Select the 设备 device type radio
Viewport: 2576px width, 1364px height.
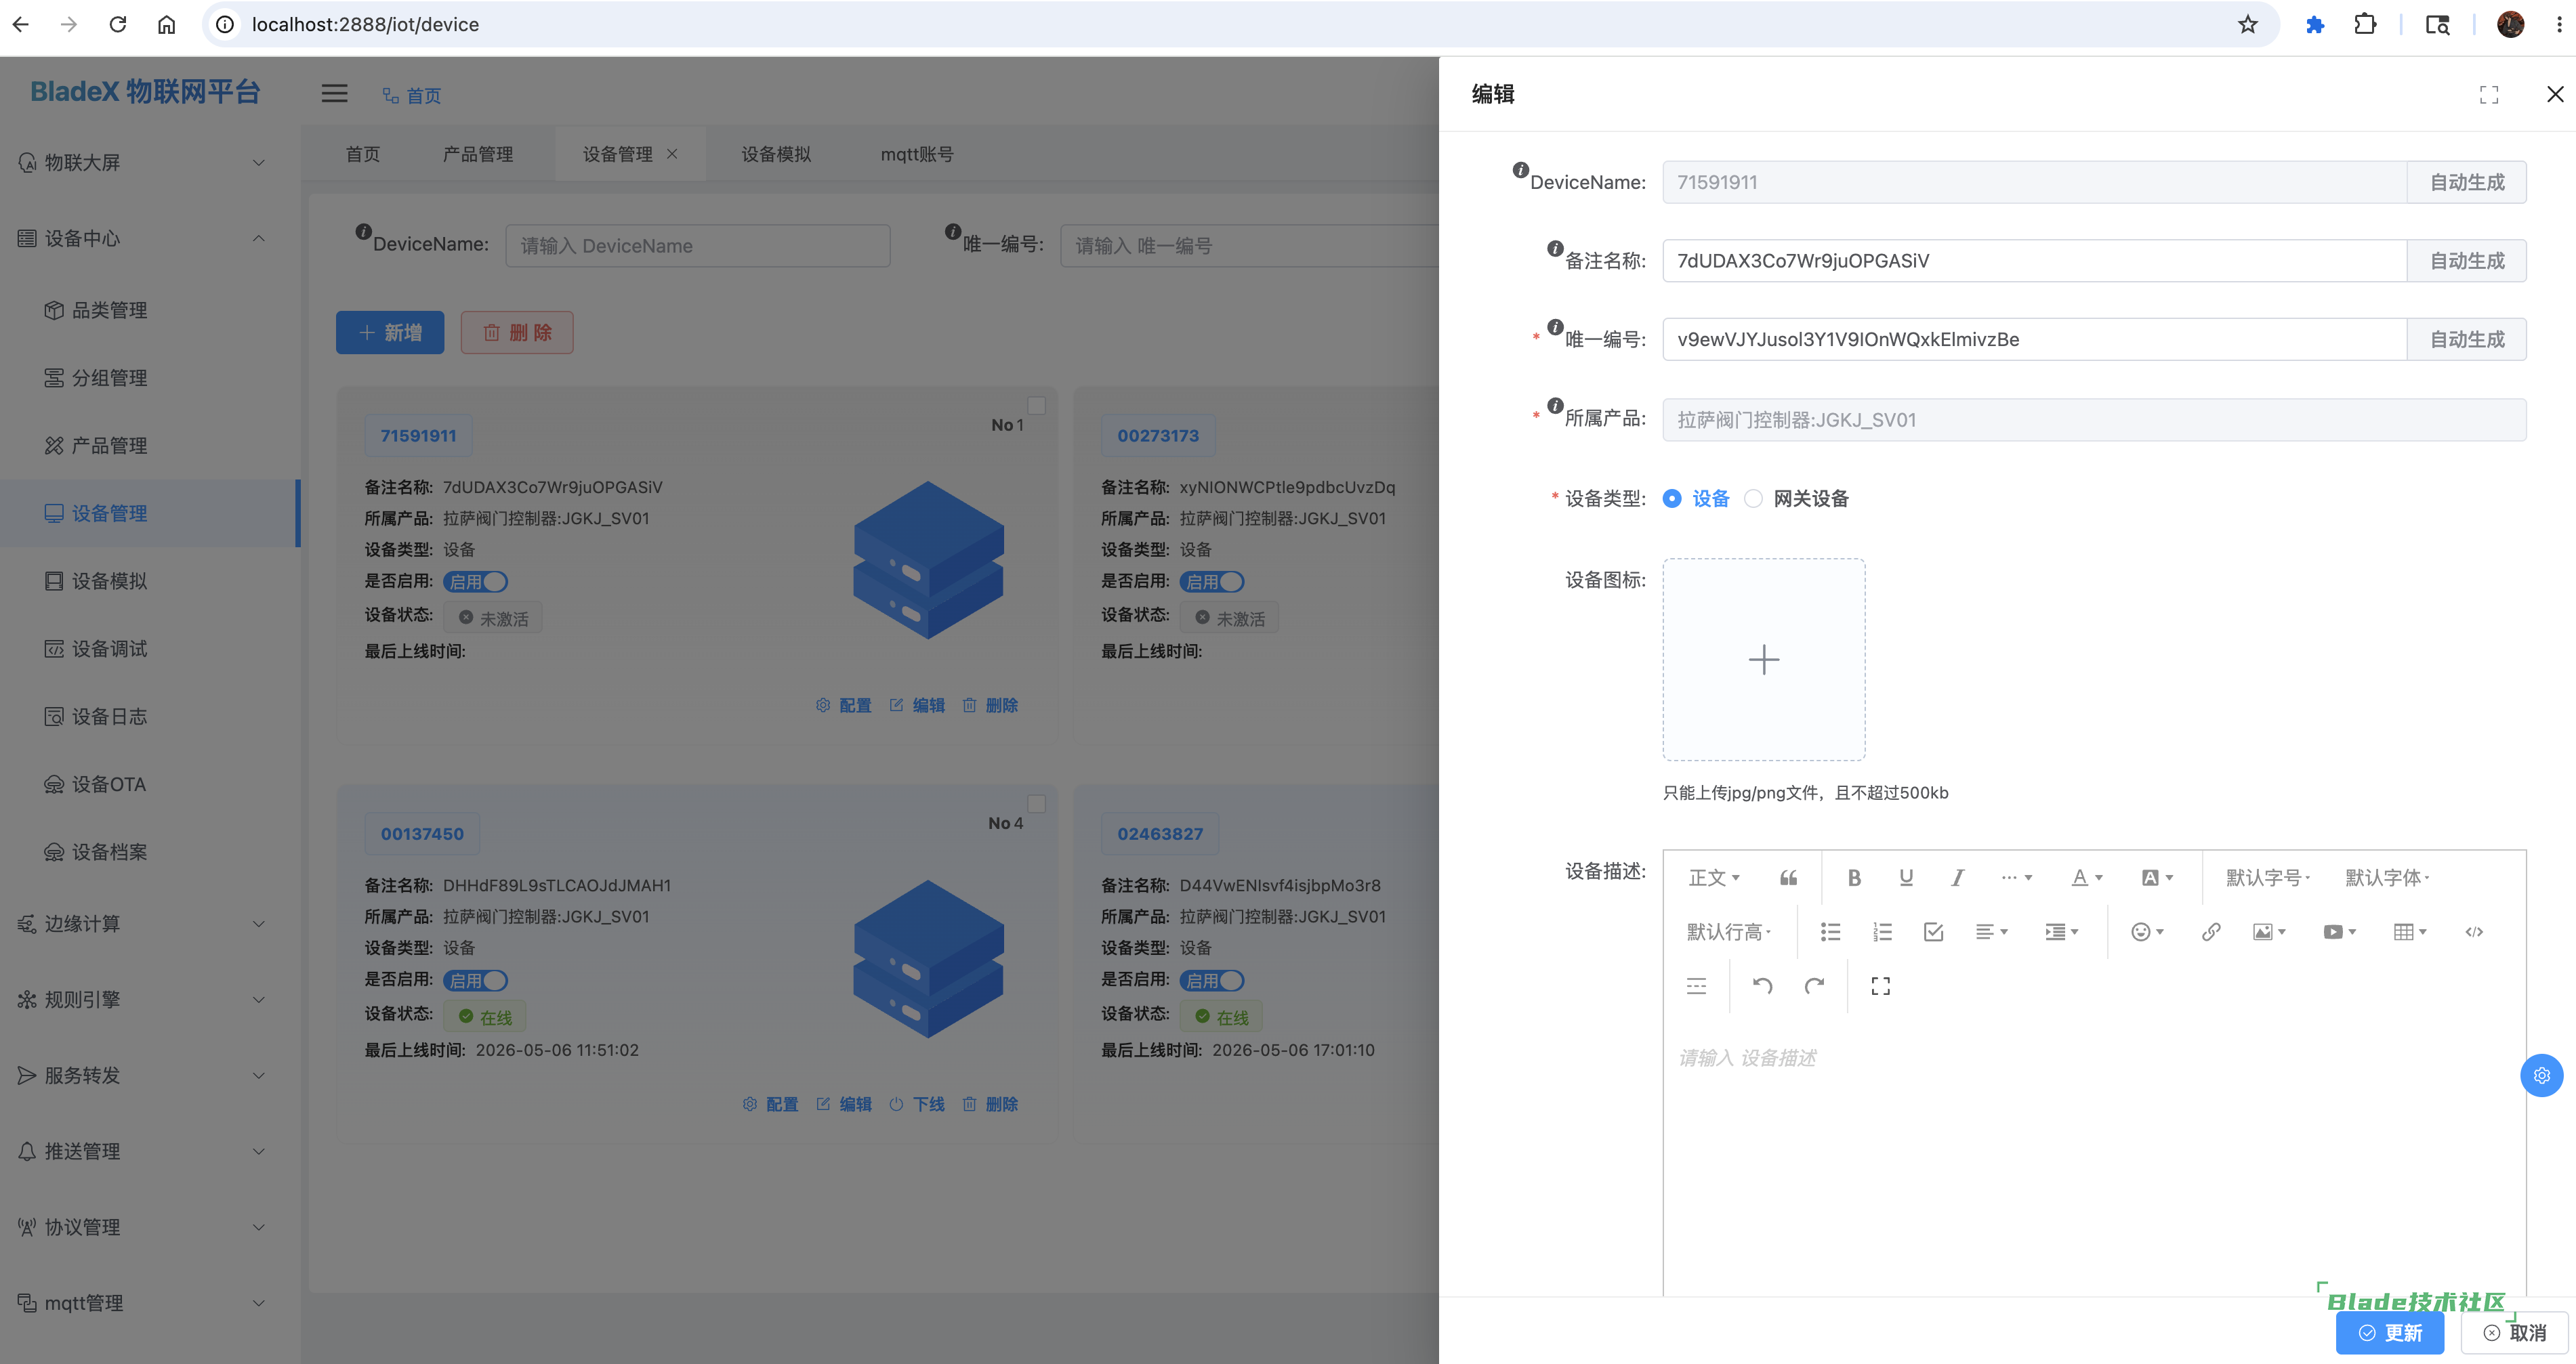[1672, 498]
